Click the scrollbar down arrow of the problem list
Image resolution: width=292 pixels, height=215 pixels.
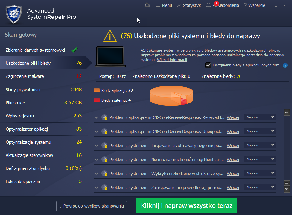pos(287,189)
